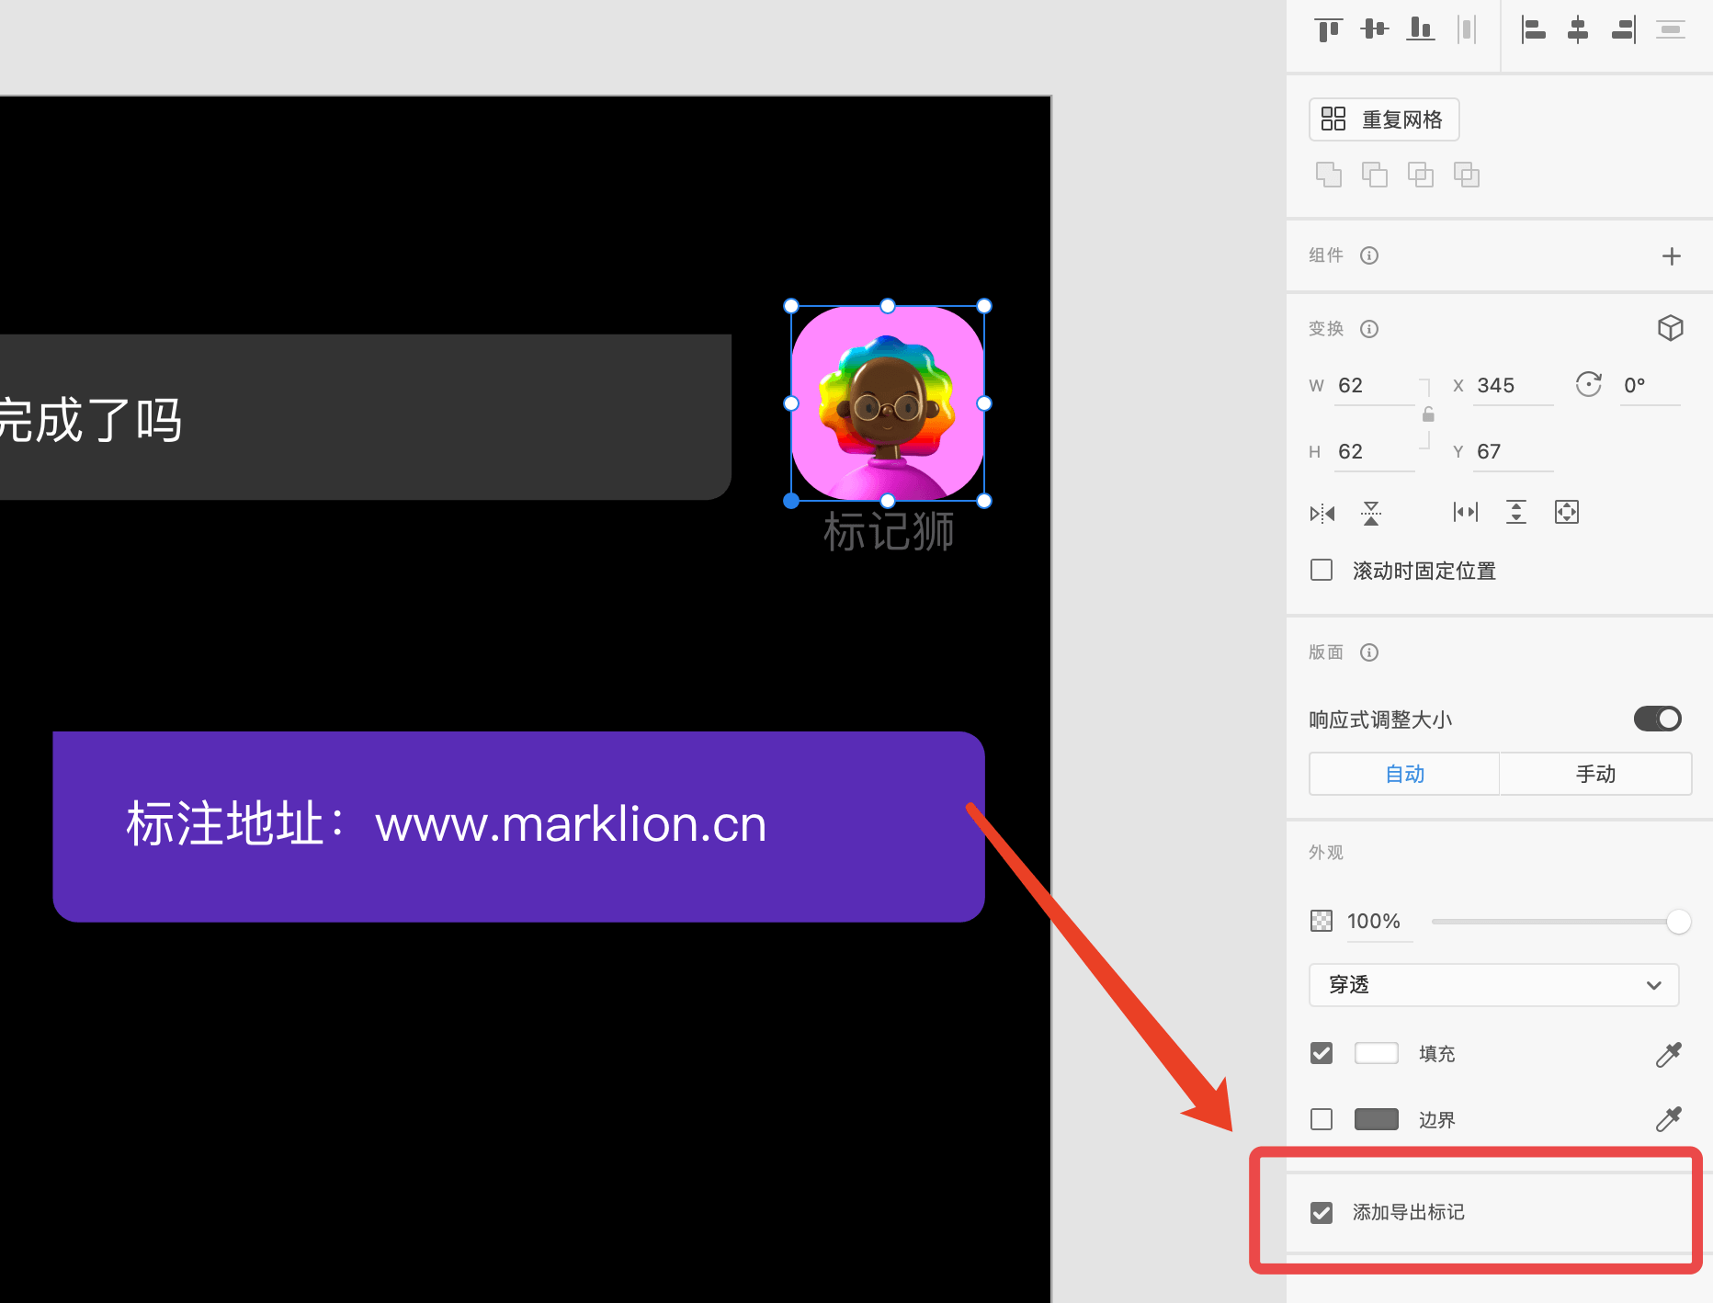This screenshot has height=1303, width=1713.
Task: Select the 自动 layout tab
Action: [x=1404, y=774]
